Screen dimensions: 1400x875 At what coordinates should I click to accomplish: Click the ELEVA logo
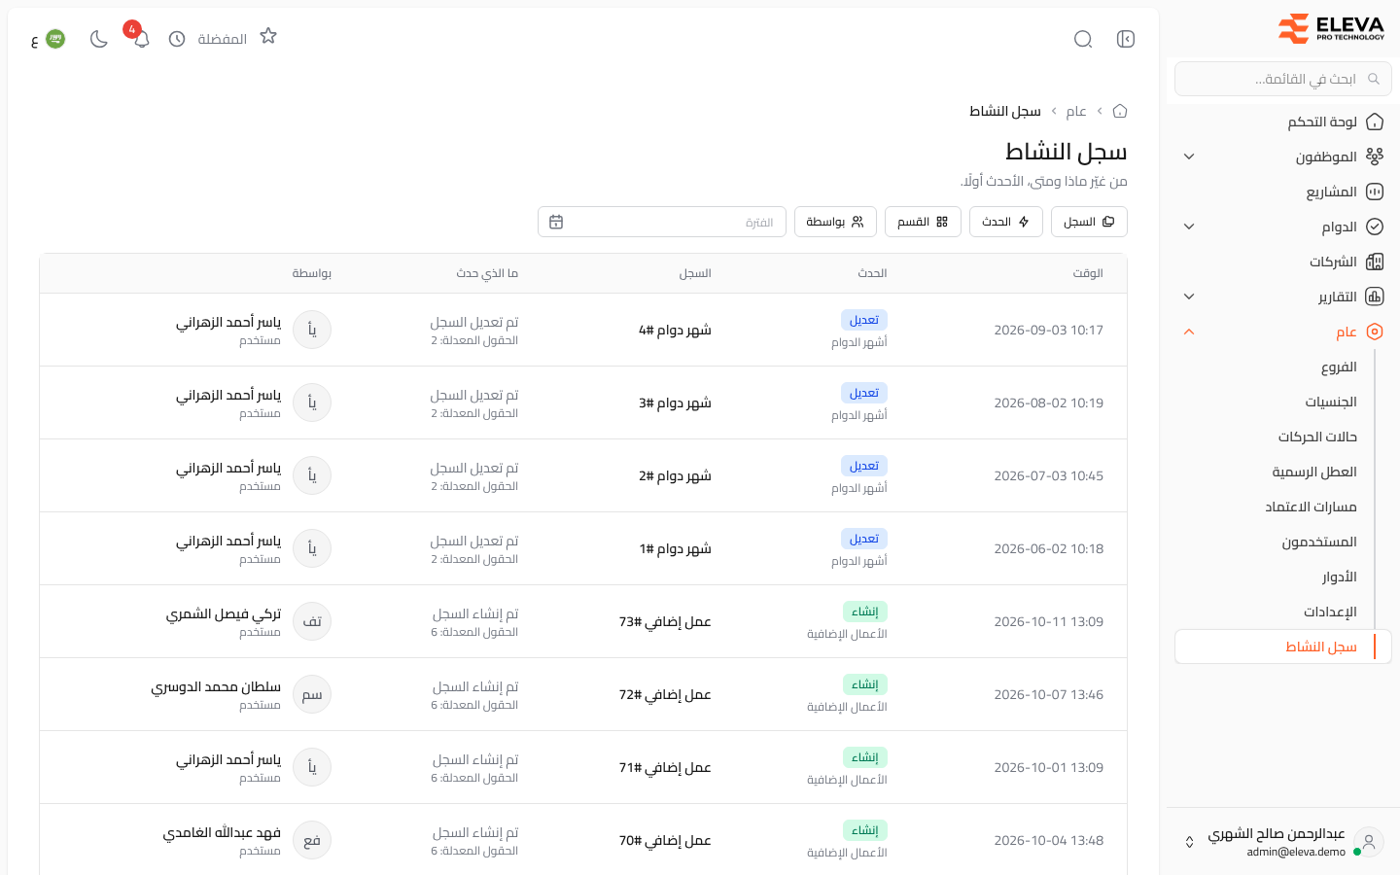pos(1331,28)
